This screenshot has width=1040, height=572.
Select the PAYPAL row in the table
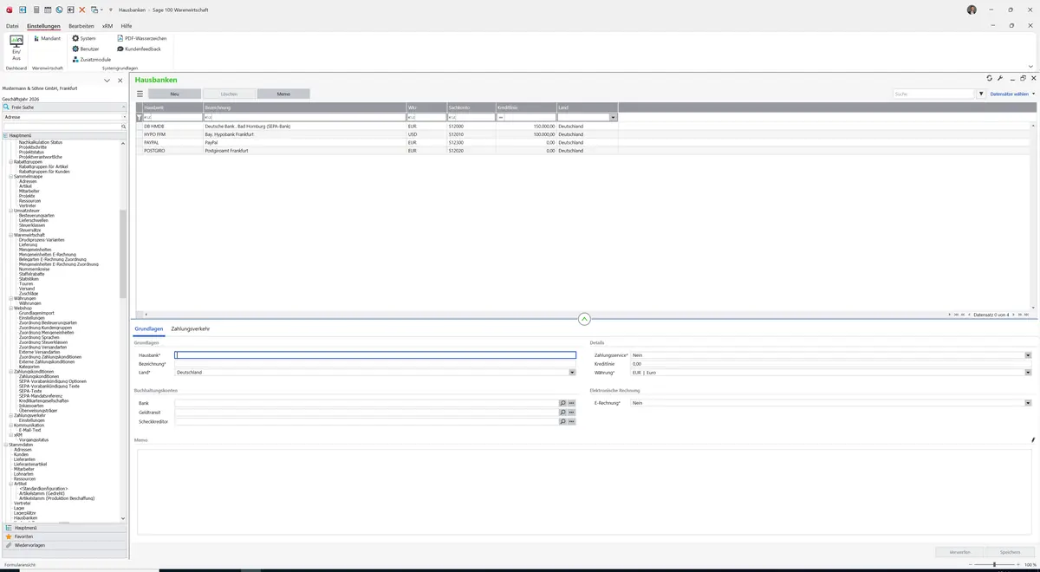tap(381, 142)
